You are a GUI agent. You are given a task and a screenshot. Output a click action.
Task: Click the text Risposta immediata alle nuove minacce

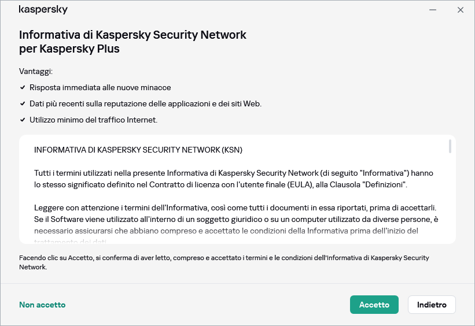pos(100,87)
